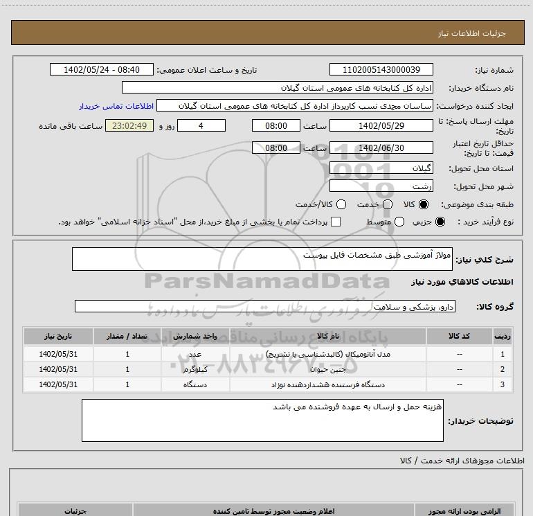Select the متوسط purchase type radio
This screenshot has width=533, height=516.
pyautogui.click(x=399, y=222)
